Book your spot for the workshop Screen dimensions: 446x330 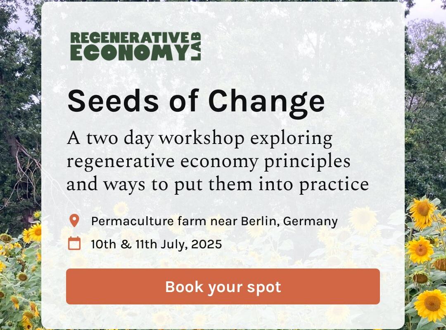(x=223, y=287)
